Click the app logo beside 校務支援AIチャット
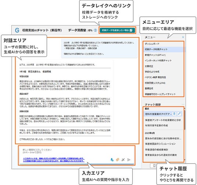Viewport: 197px width, 185px height. pyautogui.click(x=17, y=30)
